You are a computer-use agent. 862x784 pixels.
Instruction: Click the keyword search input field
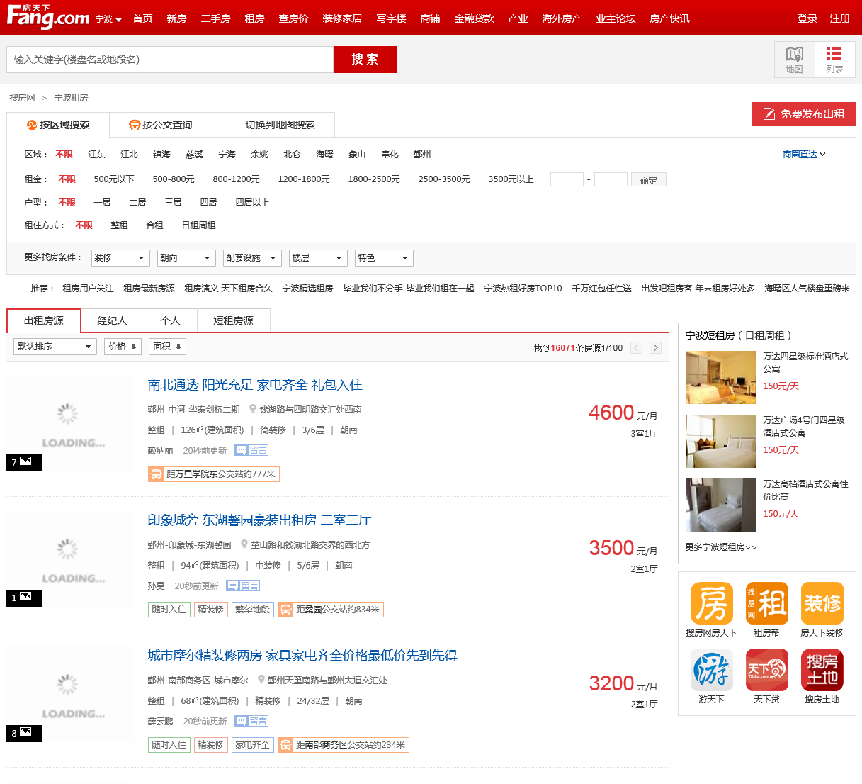coord(170,60)
